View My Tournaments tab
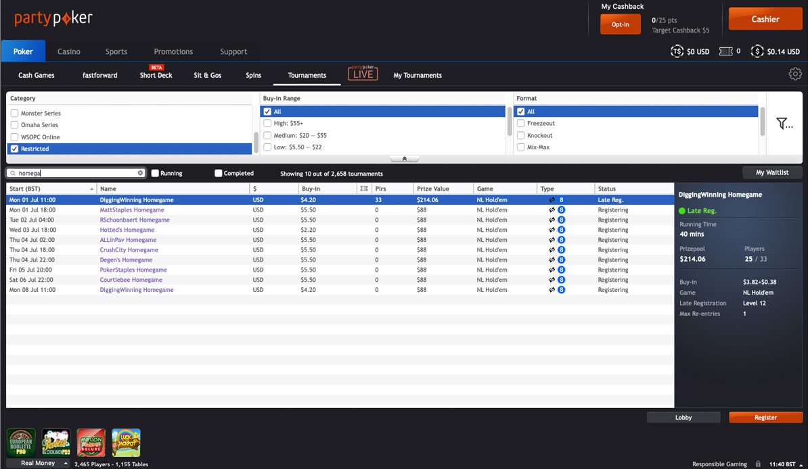Viewport: 808px width, 469px height. coord(418,75)
